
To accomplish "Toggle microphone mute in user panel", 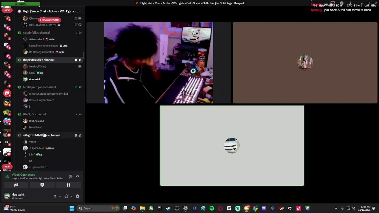I will 55,196.
